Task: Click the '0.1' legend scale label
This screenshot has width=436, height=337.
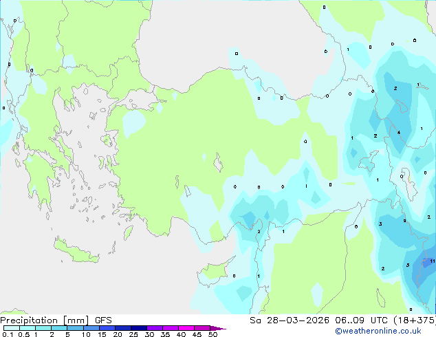Action: click(8, 334)
